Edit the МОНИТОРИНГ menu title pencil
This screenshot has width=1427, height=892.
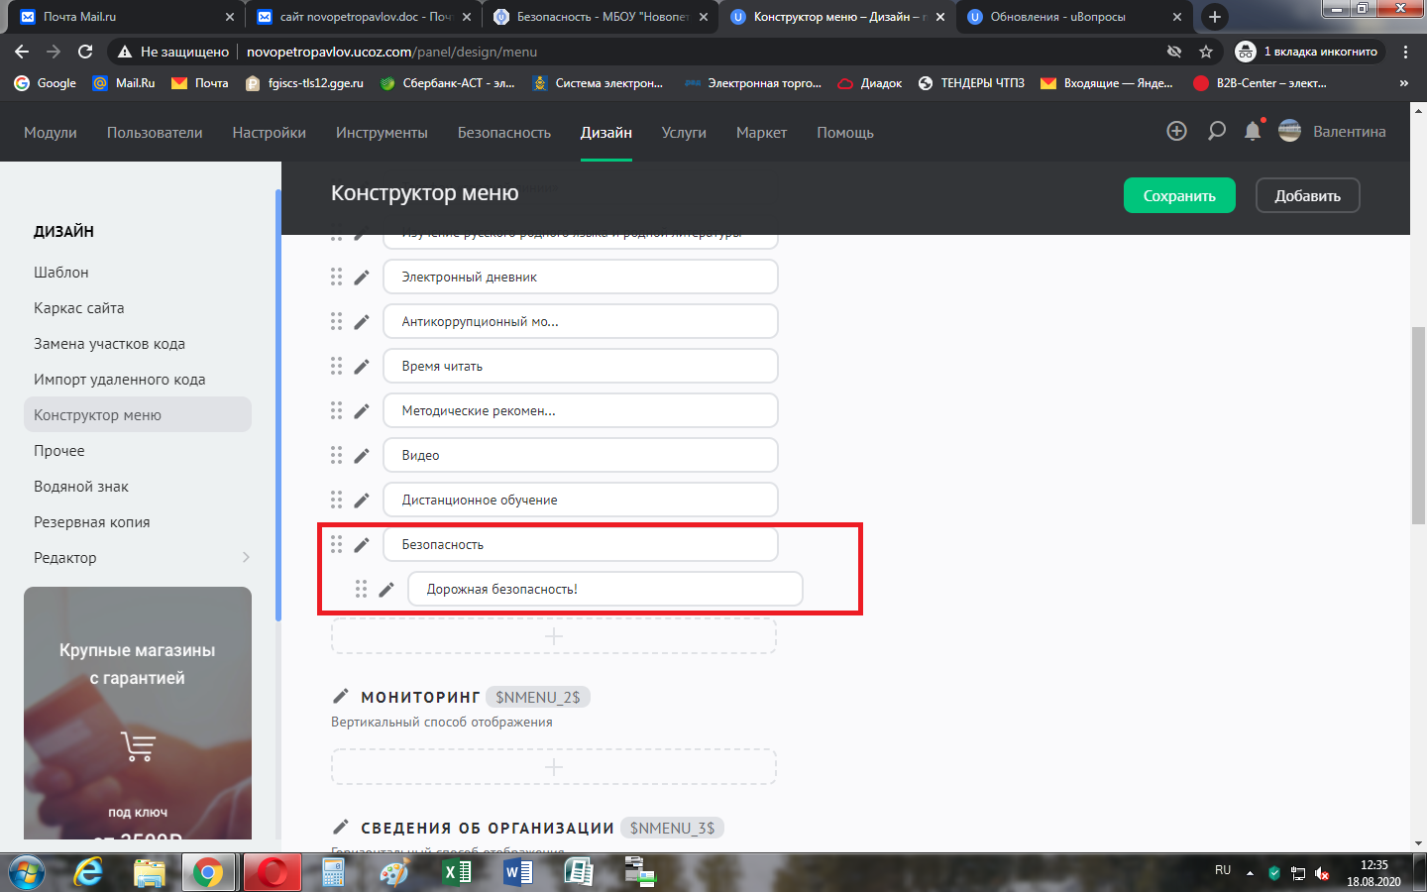click(341, 697)
